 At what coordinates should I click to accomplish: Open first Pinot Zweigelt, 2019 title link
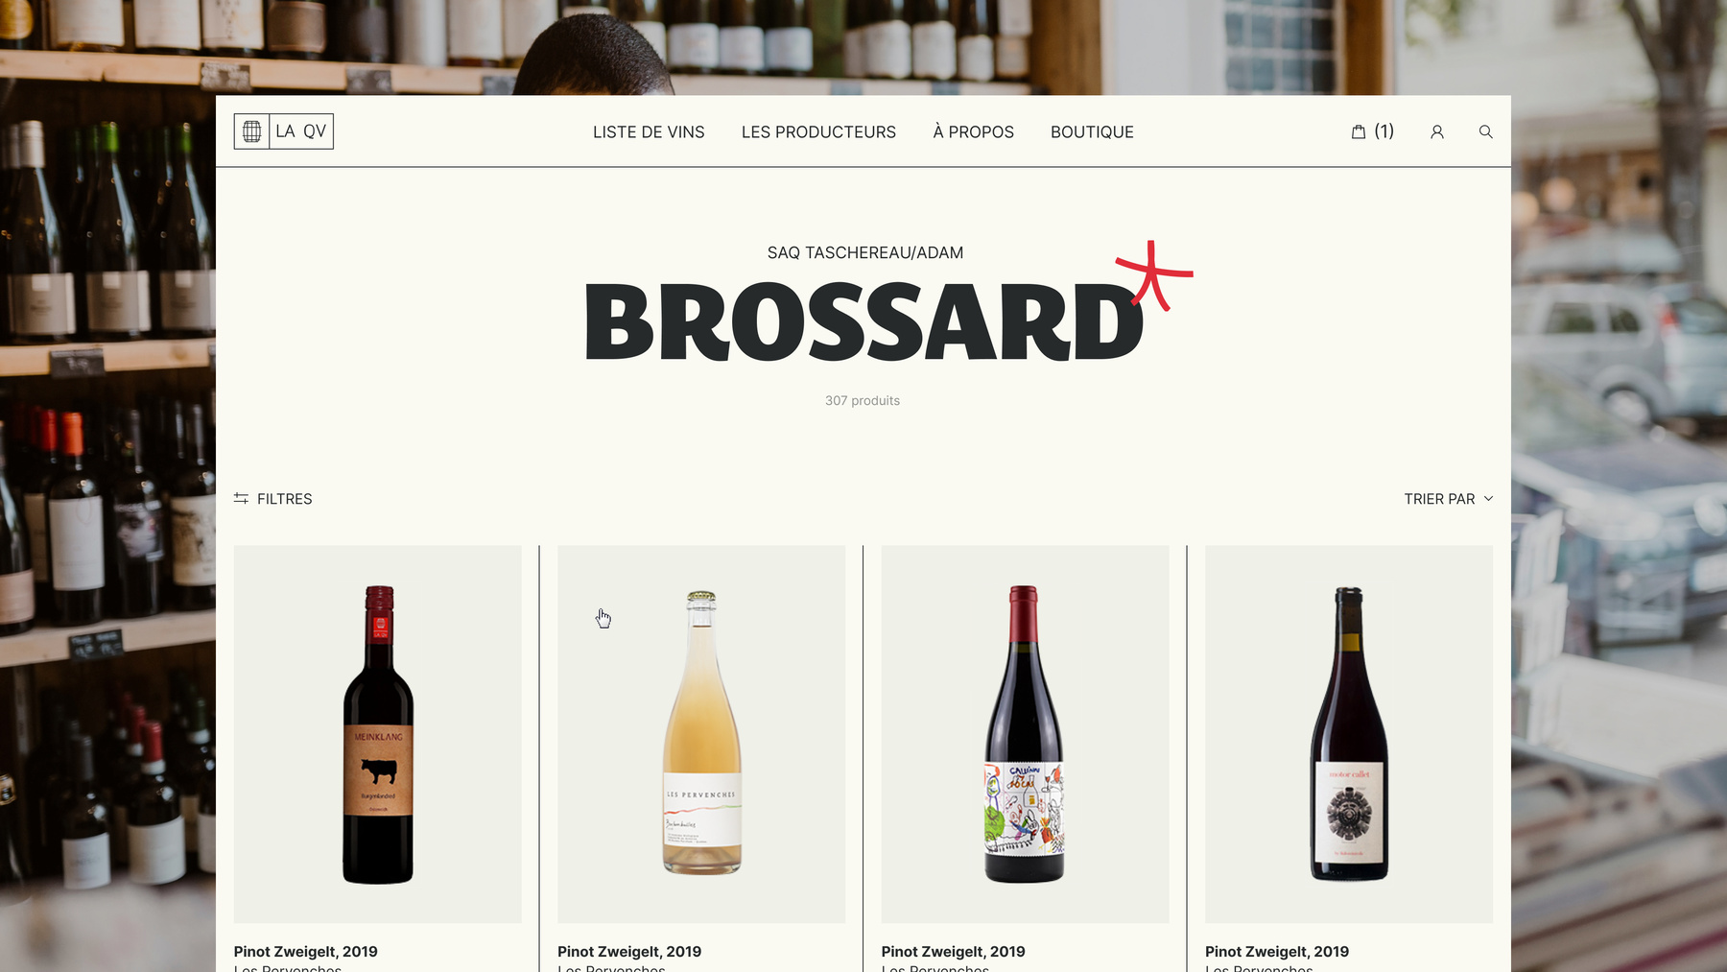coord(306,951)
